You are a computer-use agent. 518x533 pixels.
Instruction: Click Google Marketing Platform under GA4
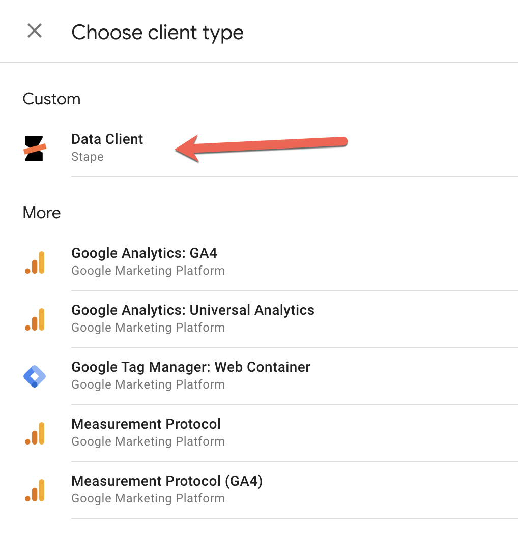(148, 271)
